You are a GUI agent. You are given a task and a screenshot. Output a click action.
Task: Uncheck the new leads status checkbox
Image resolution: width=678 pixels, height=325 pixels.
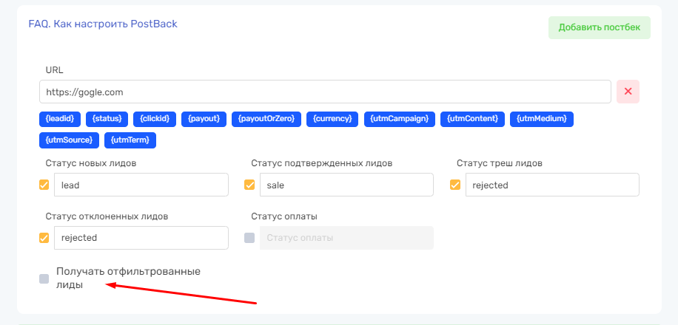click(44, 185)
